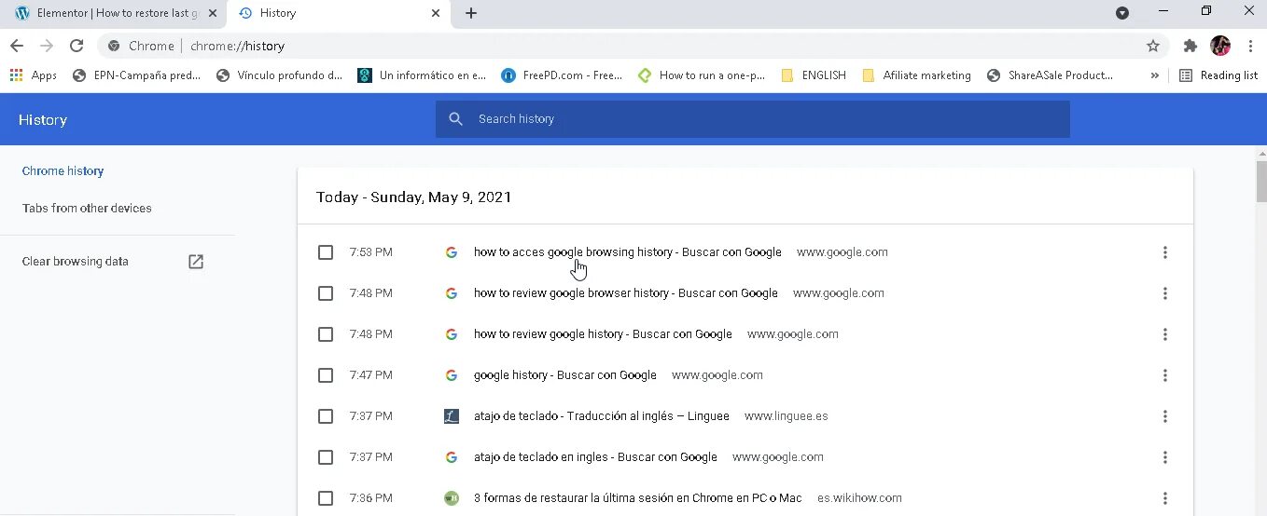Click the browser reload icon
Viewport: 1267px width, 516px height.
click(77, 46)
